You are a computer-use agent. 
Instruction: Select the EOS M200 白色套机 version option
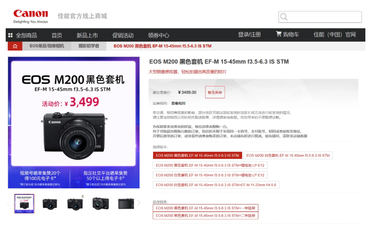pyautogui.click(x=288, y=155)
